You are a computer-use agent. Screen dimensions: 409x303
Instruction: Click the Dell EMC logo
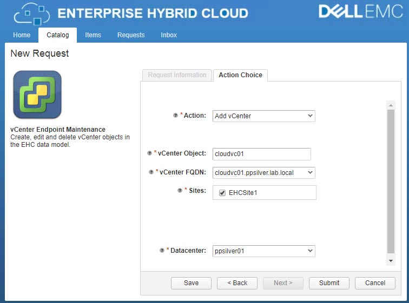point(361,12)
